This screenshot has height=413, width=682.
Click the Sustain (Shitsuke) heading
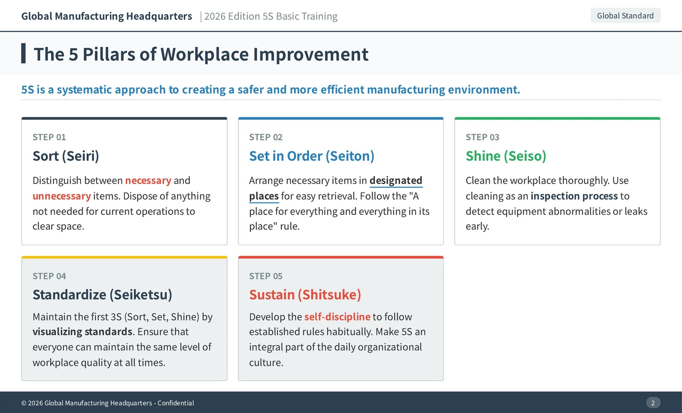[305, 295]
